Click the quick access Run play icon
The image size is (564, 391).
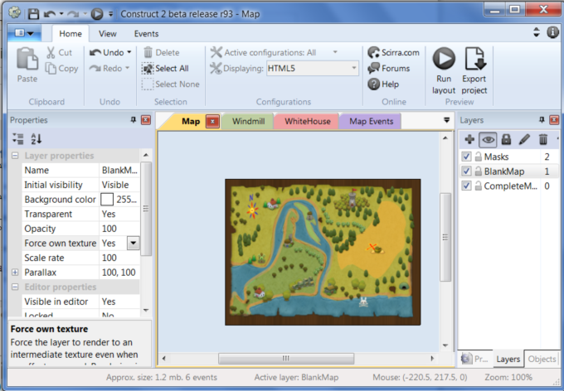click(x=97, y=14)
